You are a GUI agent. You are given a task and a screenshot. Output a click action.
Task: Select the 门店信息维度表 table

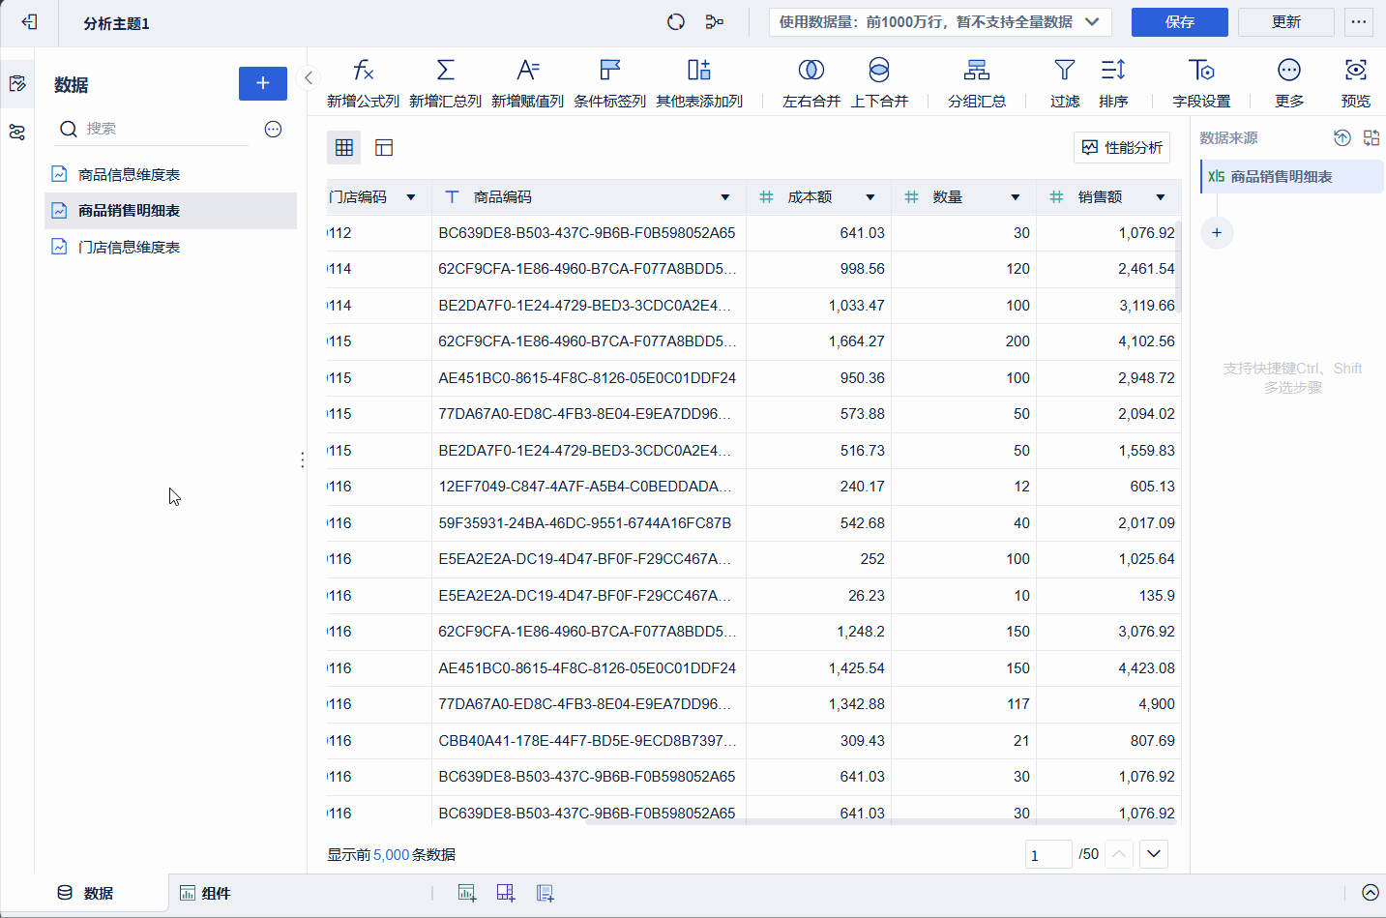click(x=129, y=248)
